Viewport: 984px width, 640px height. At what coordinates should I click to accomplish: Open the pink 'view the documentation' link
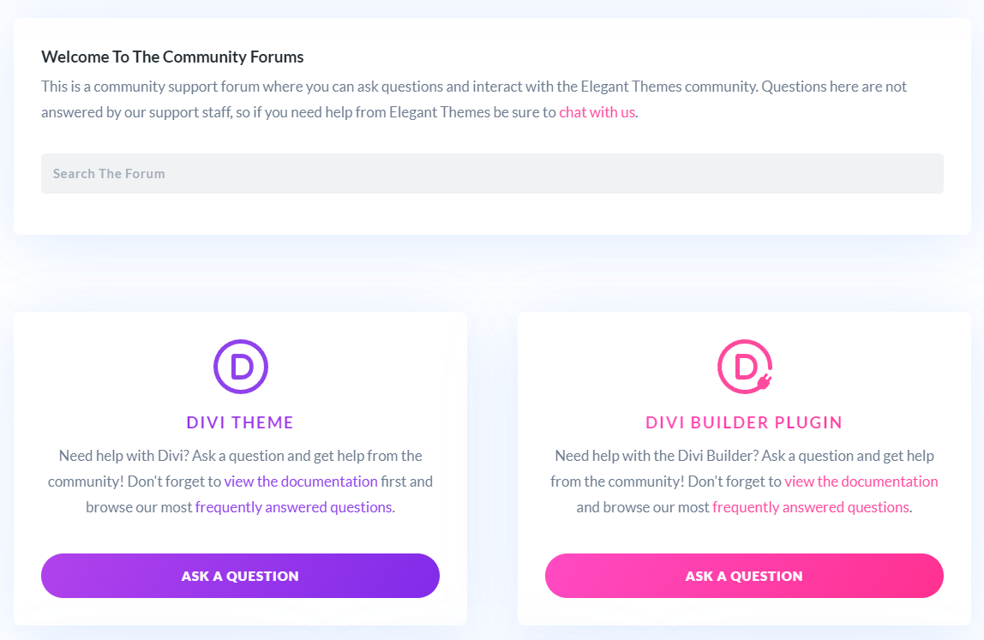(x=861, y=481)
